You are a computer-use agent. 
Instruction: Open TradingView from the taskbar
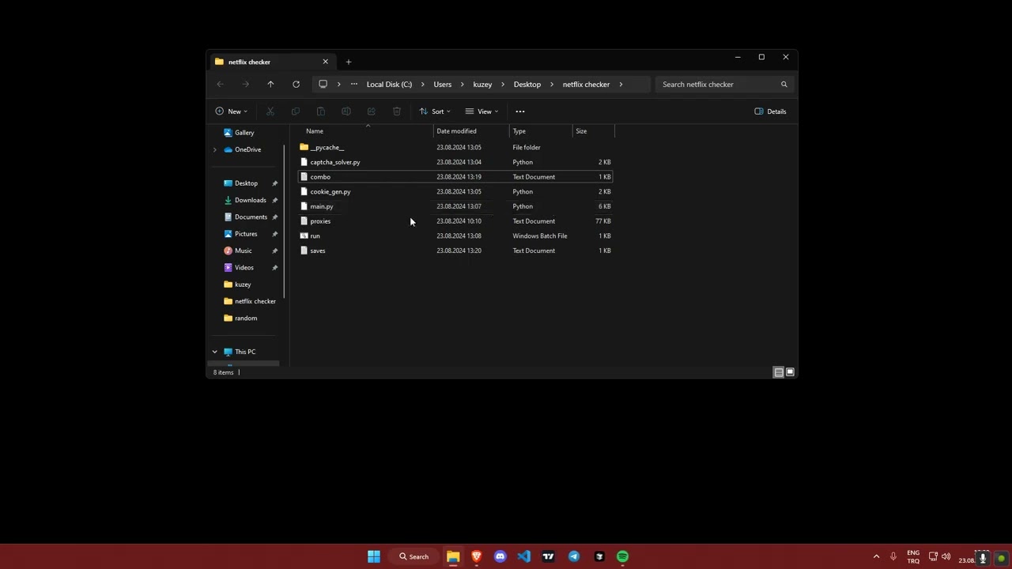[548, 556]
